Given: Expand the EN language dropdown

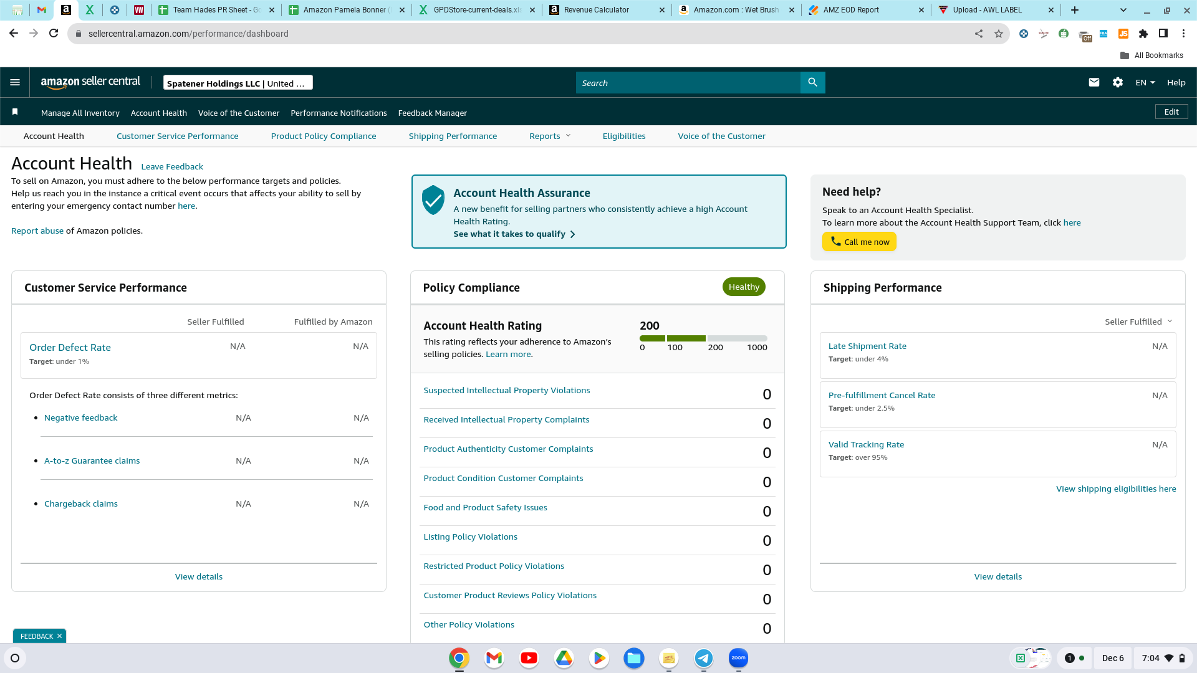Looking at the screenshot, I should point(1145,82).
